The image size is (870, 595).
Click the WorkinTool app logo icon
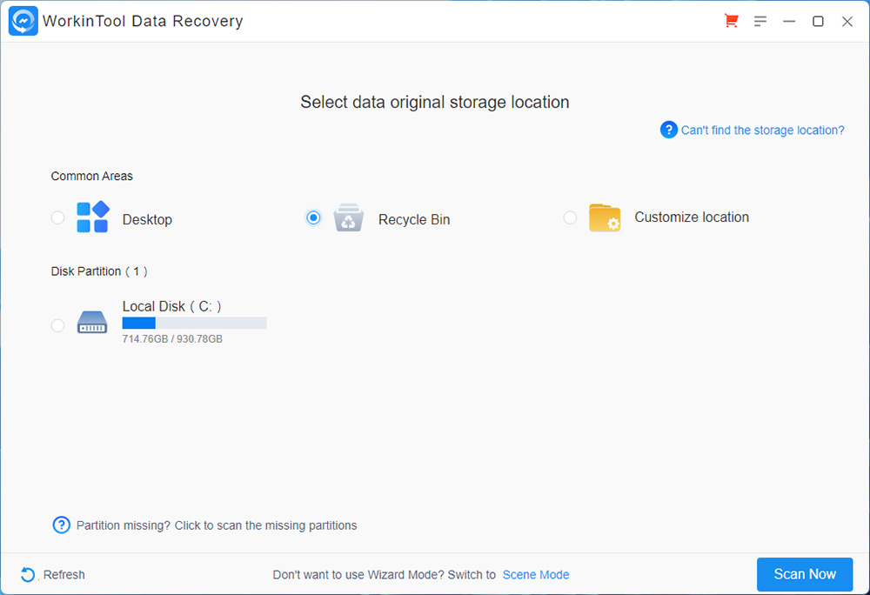click(23, 21)
